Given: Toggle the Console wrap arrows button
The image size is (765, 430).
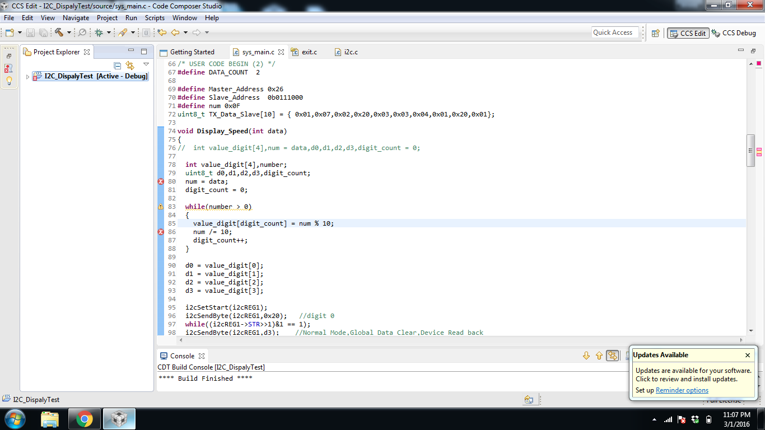Looking at the screenshot, I should 613,356.
